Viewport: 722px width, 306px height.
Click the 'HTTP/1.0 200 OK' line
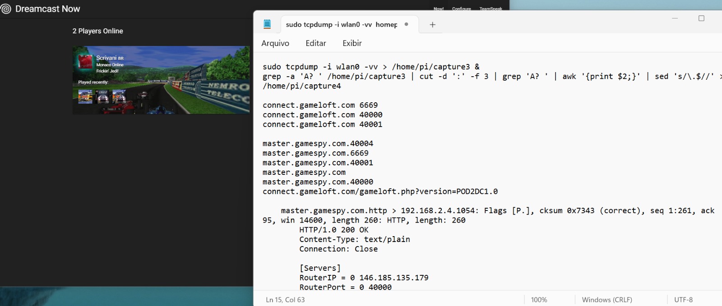click(x=334, y=230)
